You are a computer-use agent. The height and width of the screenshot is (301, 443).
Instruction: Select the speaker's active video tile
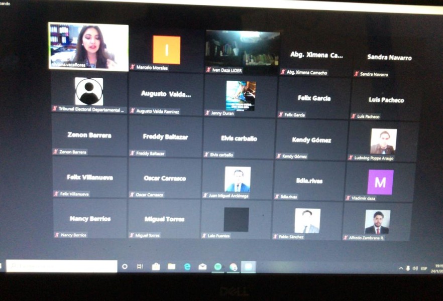[88, 46]
